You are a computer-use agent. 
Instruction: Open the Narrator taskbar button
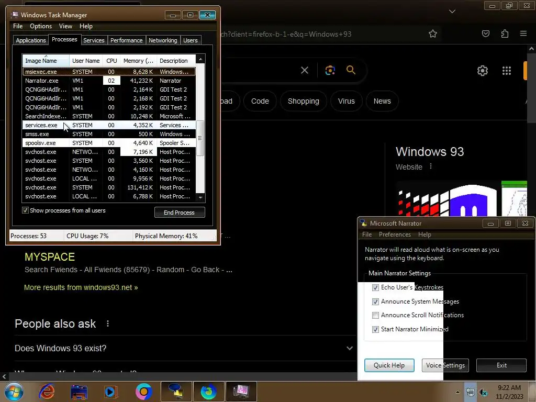pos(176,392)
